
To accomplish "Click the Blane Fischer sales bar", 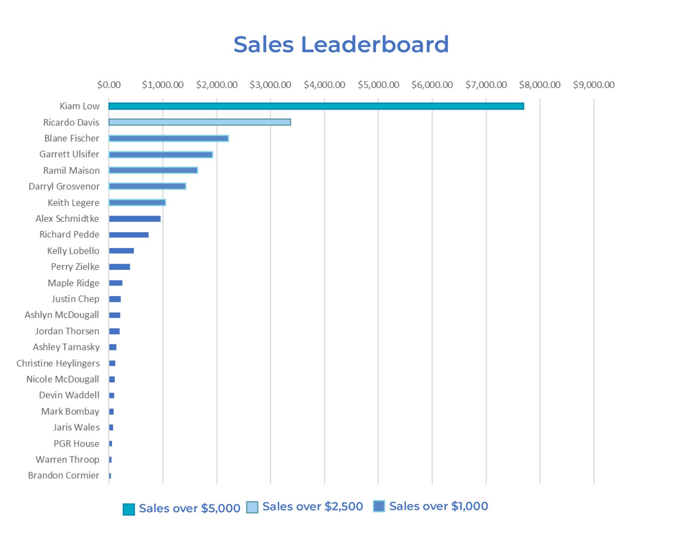I will [169, 138].
